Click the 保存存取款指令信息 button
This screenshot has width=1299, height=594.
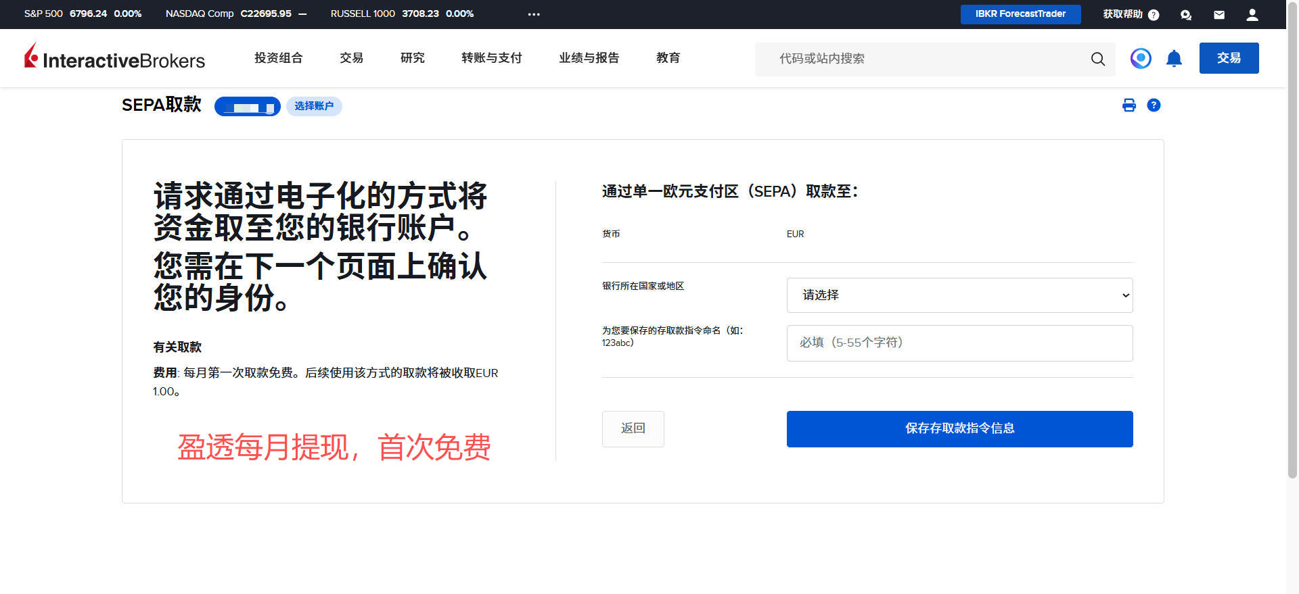coord(959,428)
